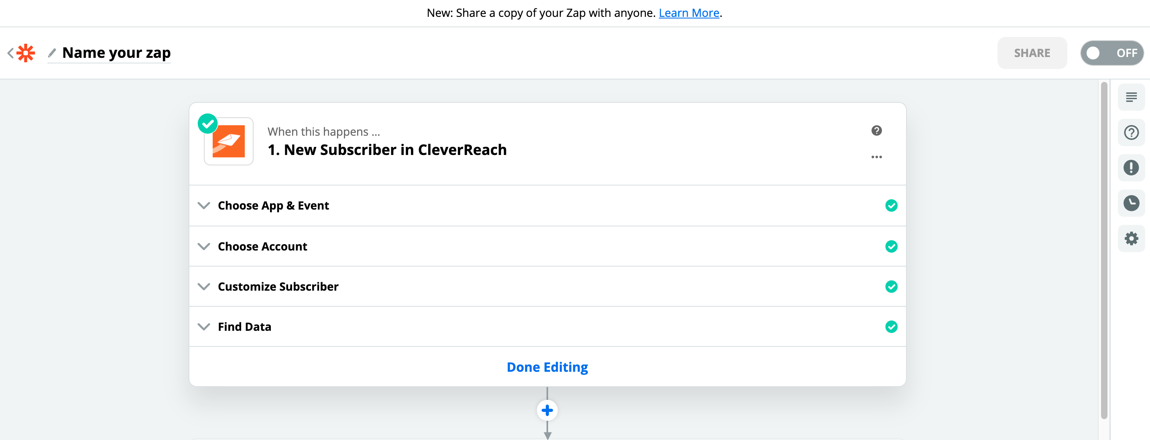
Task: Click the Done Editing button
Action: (x=547, y=367)
